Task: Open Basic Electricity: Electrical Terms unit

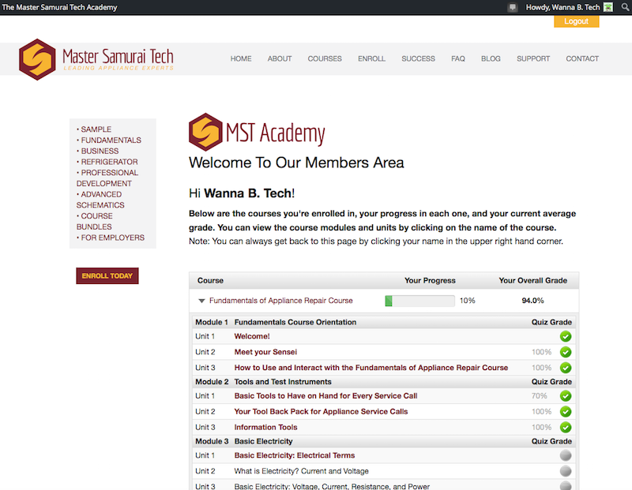Action: pyautogui.click(x=295, y=455)
